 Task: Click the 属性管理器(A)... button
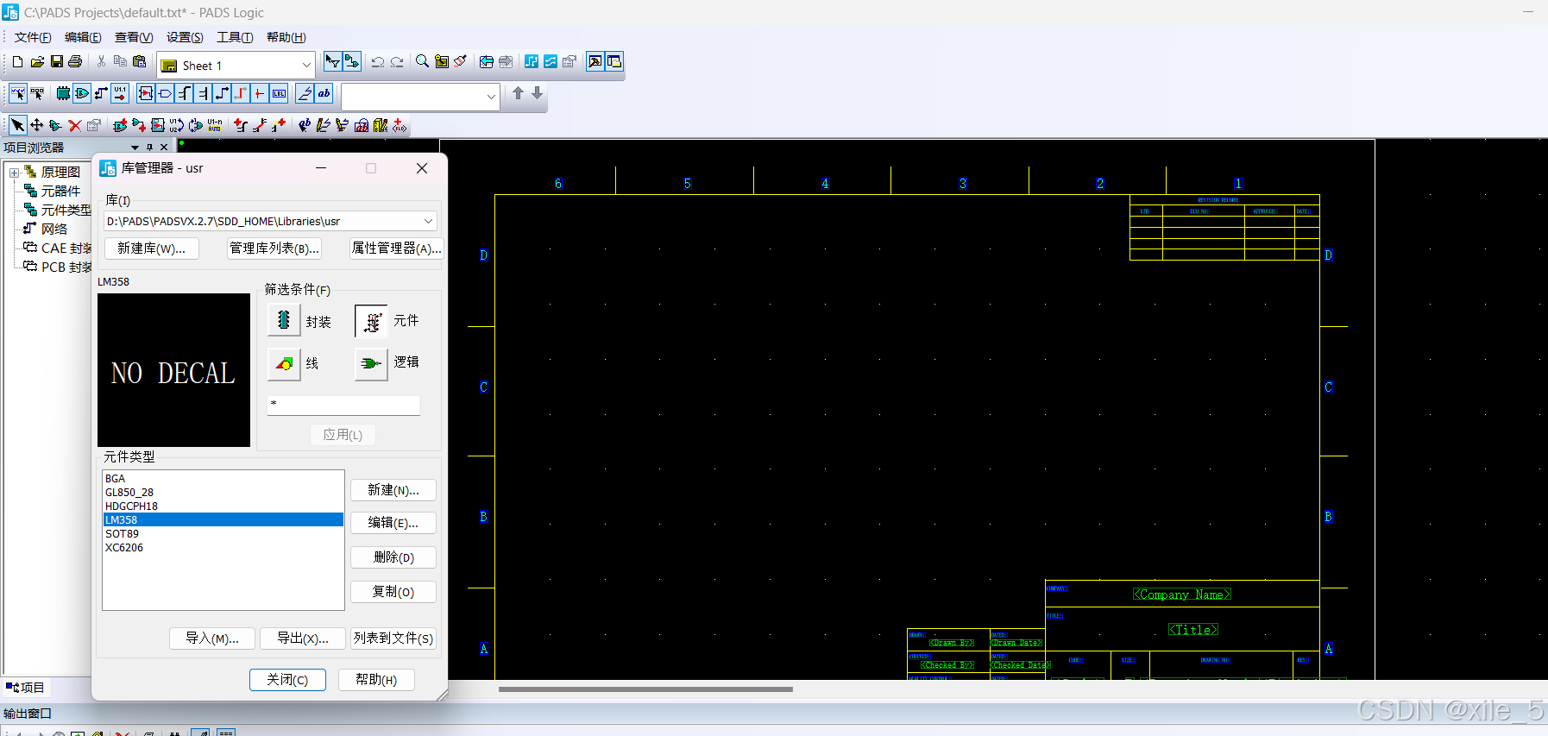pyautogui.click(x=397, y=248)
